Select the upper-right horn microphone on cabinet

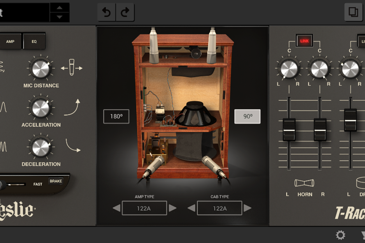212,46
